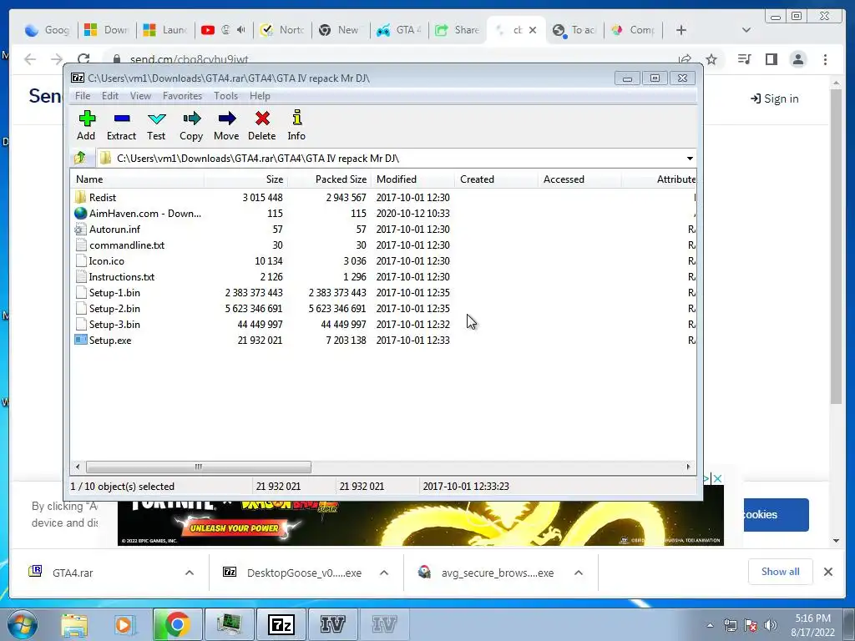Click the Add toolbar icon in 7-Zip
Image resolution: width=855 pixels, height=641 pixels.
86,125
